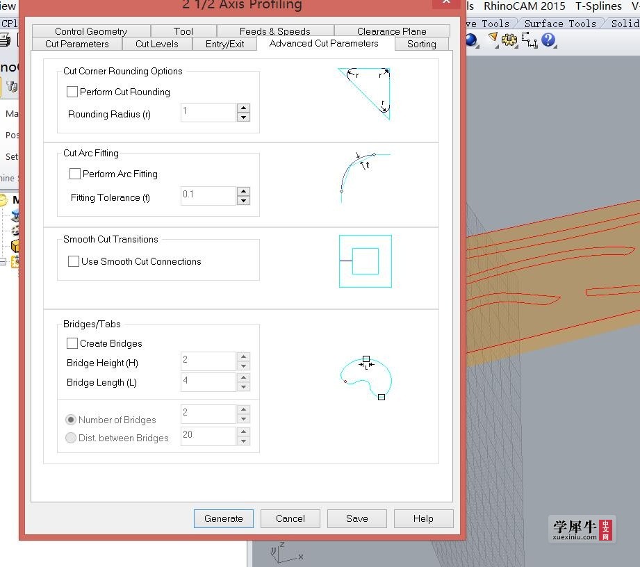Open the Tool tab
Viewport: 640px width, 567px height.
pyautogui.click(x=183, y=31)
